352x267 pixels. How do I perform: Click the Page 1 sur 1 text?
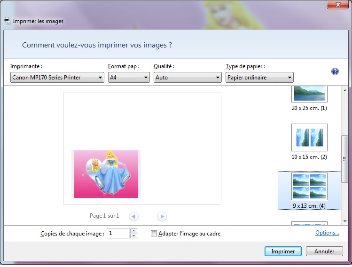[x=104, y=216]
